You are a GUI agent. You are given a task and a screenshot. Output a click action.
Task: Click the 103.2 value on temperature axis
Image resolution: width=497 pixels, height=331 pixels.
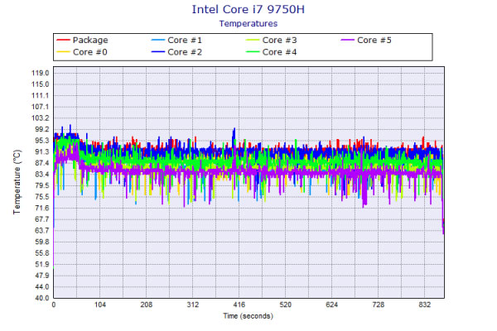41,118
